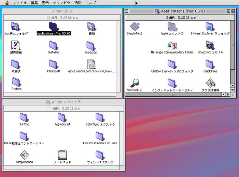Open the 編集 menu
Viewport: 239px width, 177px height.
click(34, 3)
